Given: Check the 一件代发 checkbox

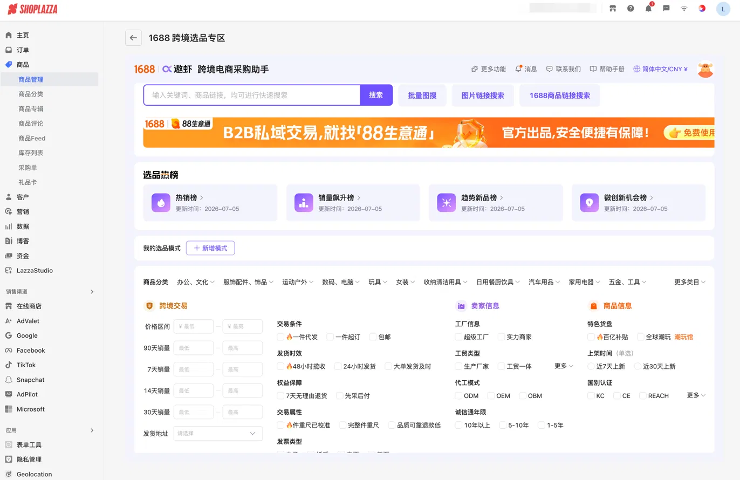Looking at the screenshot, I should point(280,337).
